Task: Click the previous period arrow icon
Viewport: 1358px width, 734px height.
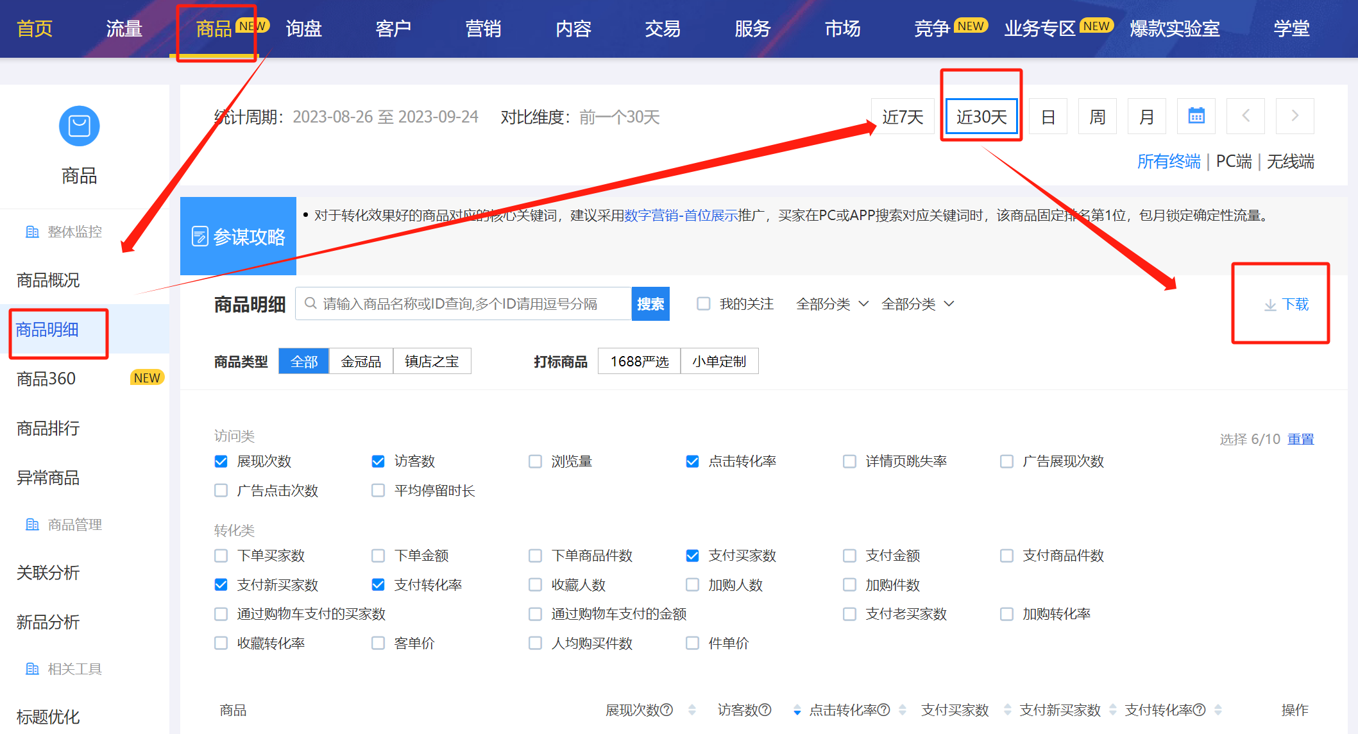Action: [1245, 116]
